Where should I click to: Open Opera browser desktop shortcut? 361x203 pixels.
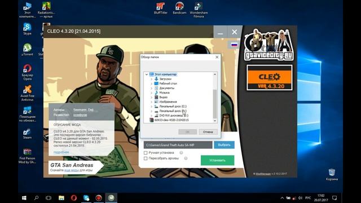pyautogui.click(x=27, y=72)
